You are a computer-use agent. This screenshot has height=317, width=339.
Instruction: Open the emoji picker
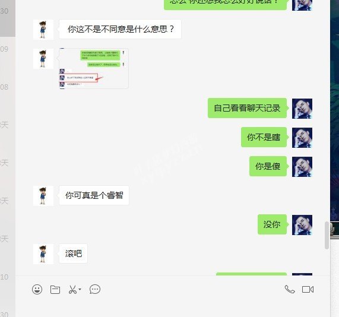[37, 289]
